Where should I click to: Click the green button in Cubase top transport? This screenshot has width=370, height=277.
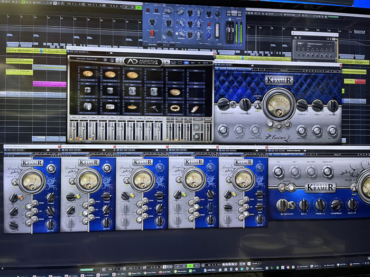pyautogui.click(x=138, y=7)
